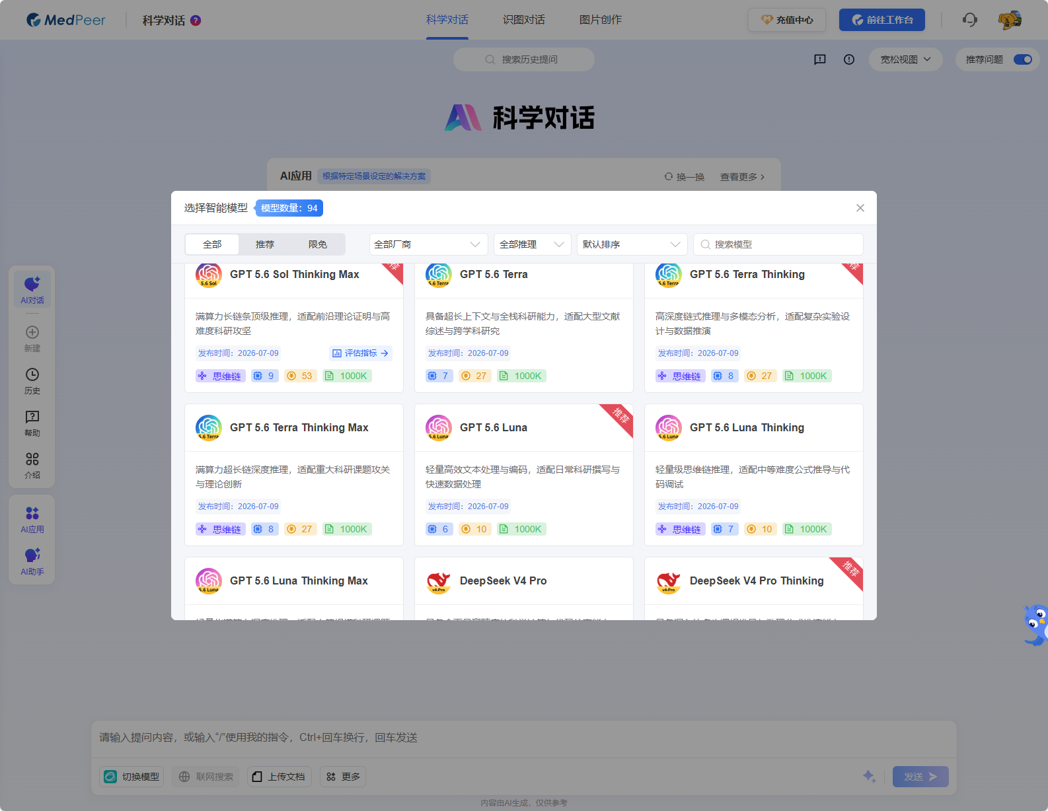1048x811 pixels.
Task: Open the 宽松视图 view dropdown
Action: [905, 59]
